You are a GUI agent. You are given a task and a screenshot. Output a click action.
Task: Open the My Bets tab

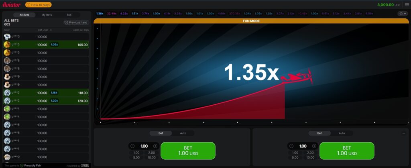pos(47,15)
